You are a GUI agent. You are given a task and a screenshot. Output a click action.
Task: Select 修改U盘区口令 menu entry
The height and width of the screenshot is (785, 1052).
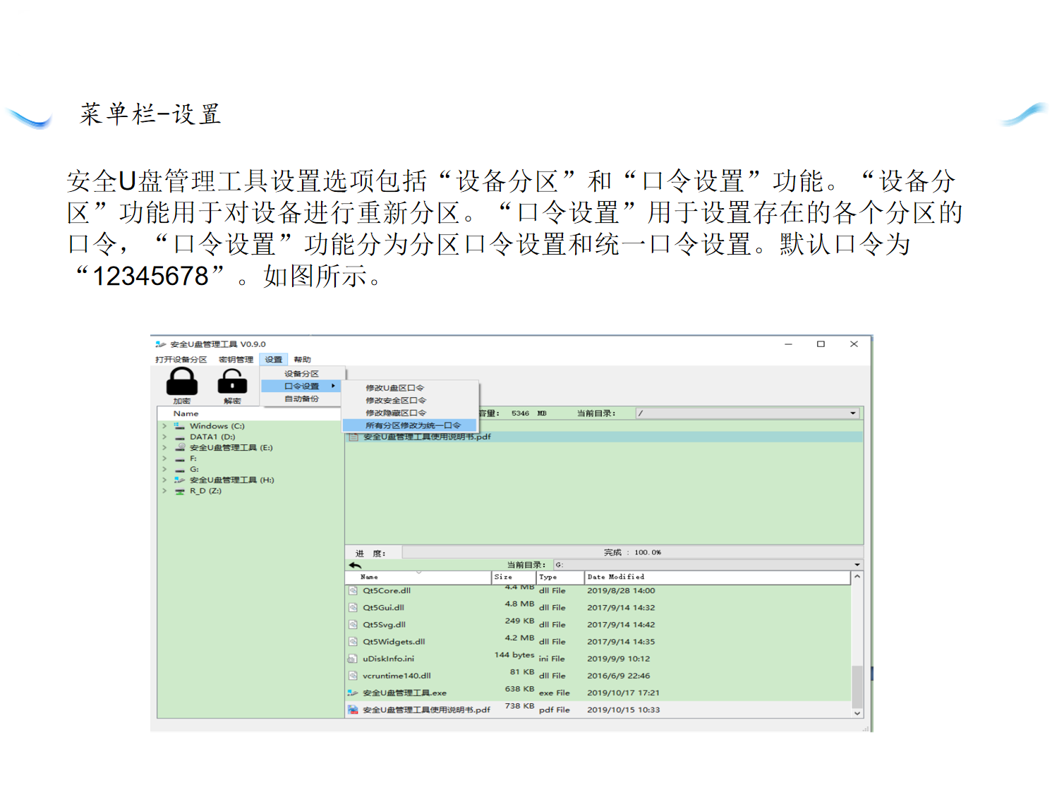tap(394, 388)
